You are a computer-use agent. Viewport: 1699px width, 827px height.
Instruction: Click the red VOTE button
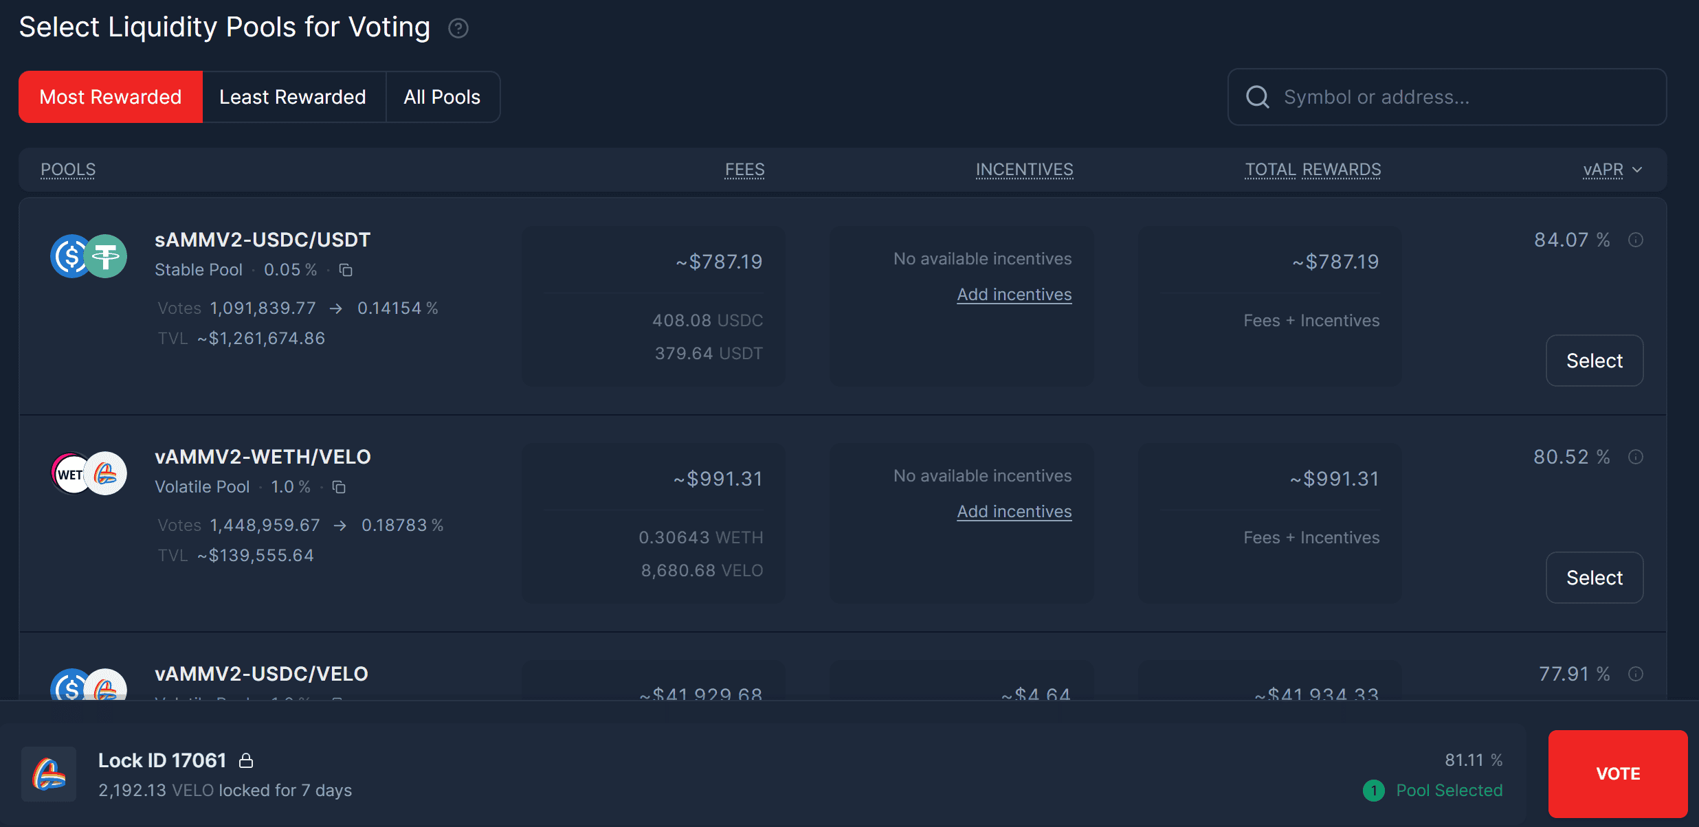[x=1618, y=774]
